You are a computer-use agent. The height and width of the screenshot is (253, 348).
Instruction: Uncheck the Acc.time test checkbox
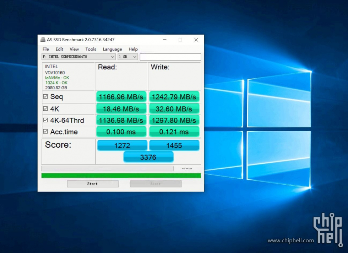click(x=45, y=131)
